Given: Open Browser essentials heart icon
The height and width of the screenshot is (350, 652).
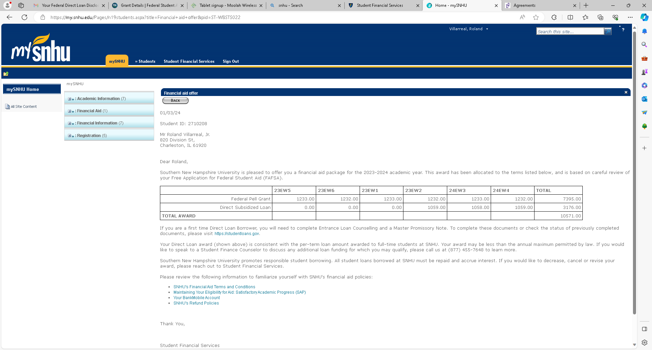Looking at the screenshot, I should coord(615,17).
